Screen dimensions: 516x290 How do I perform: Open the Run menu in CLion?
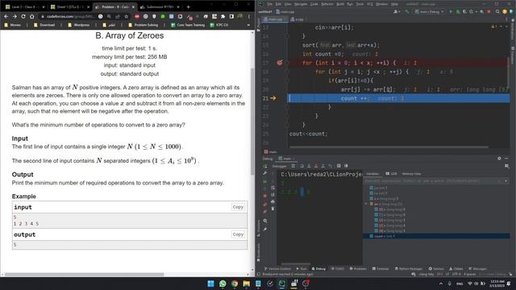[350, 4]
